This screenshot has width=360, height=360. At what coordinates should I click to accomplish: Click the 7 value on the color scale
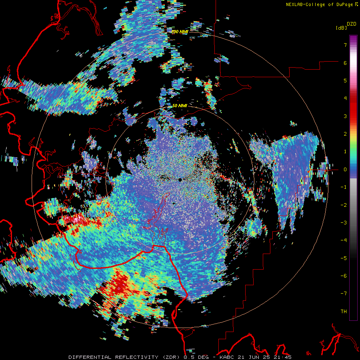pyautogui.click(x=345, y=45)
